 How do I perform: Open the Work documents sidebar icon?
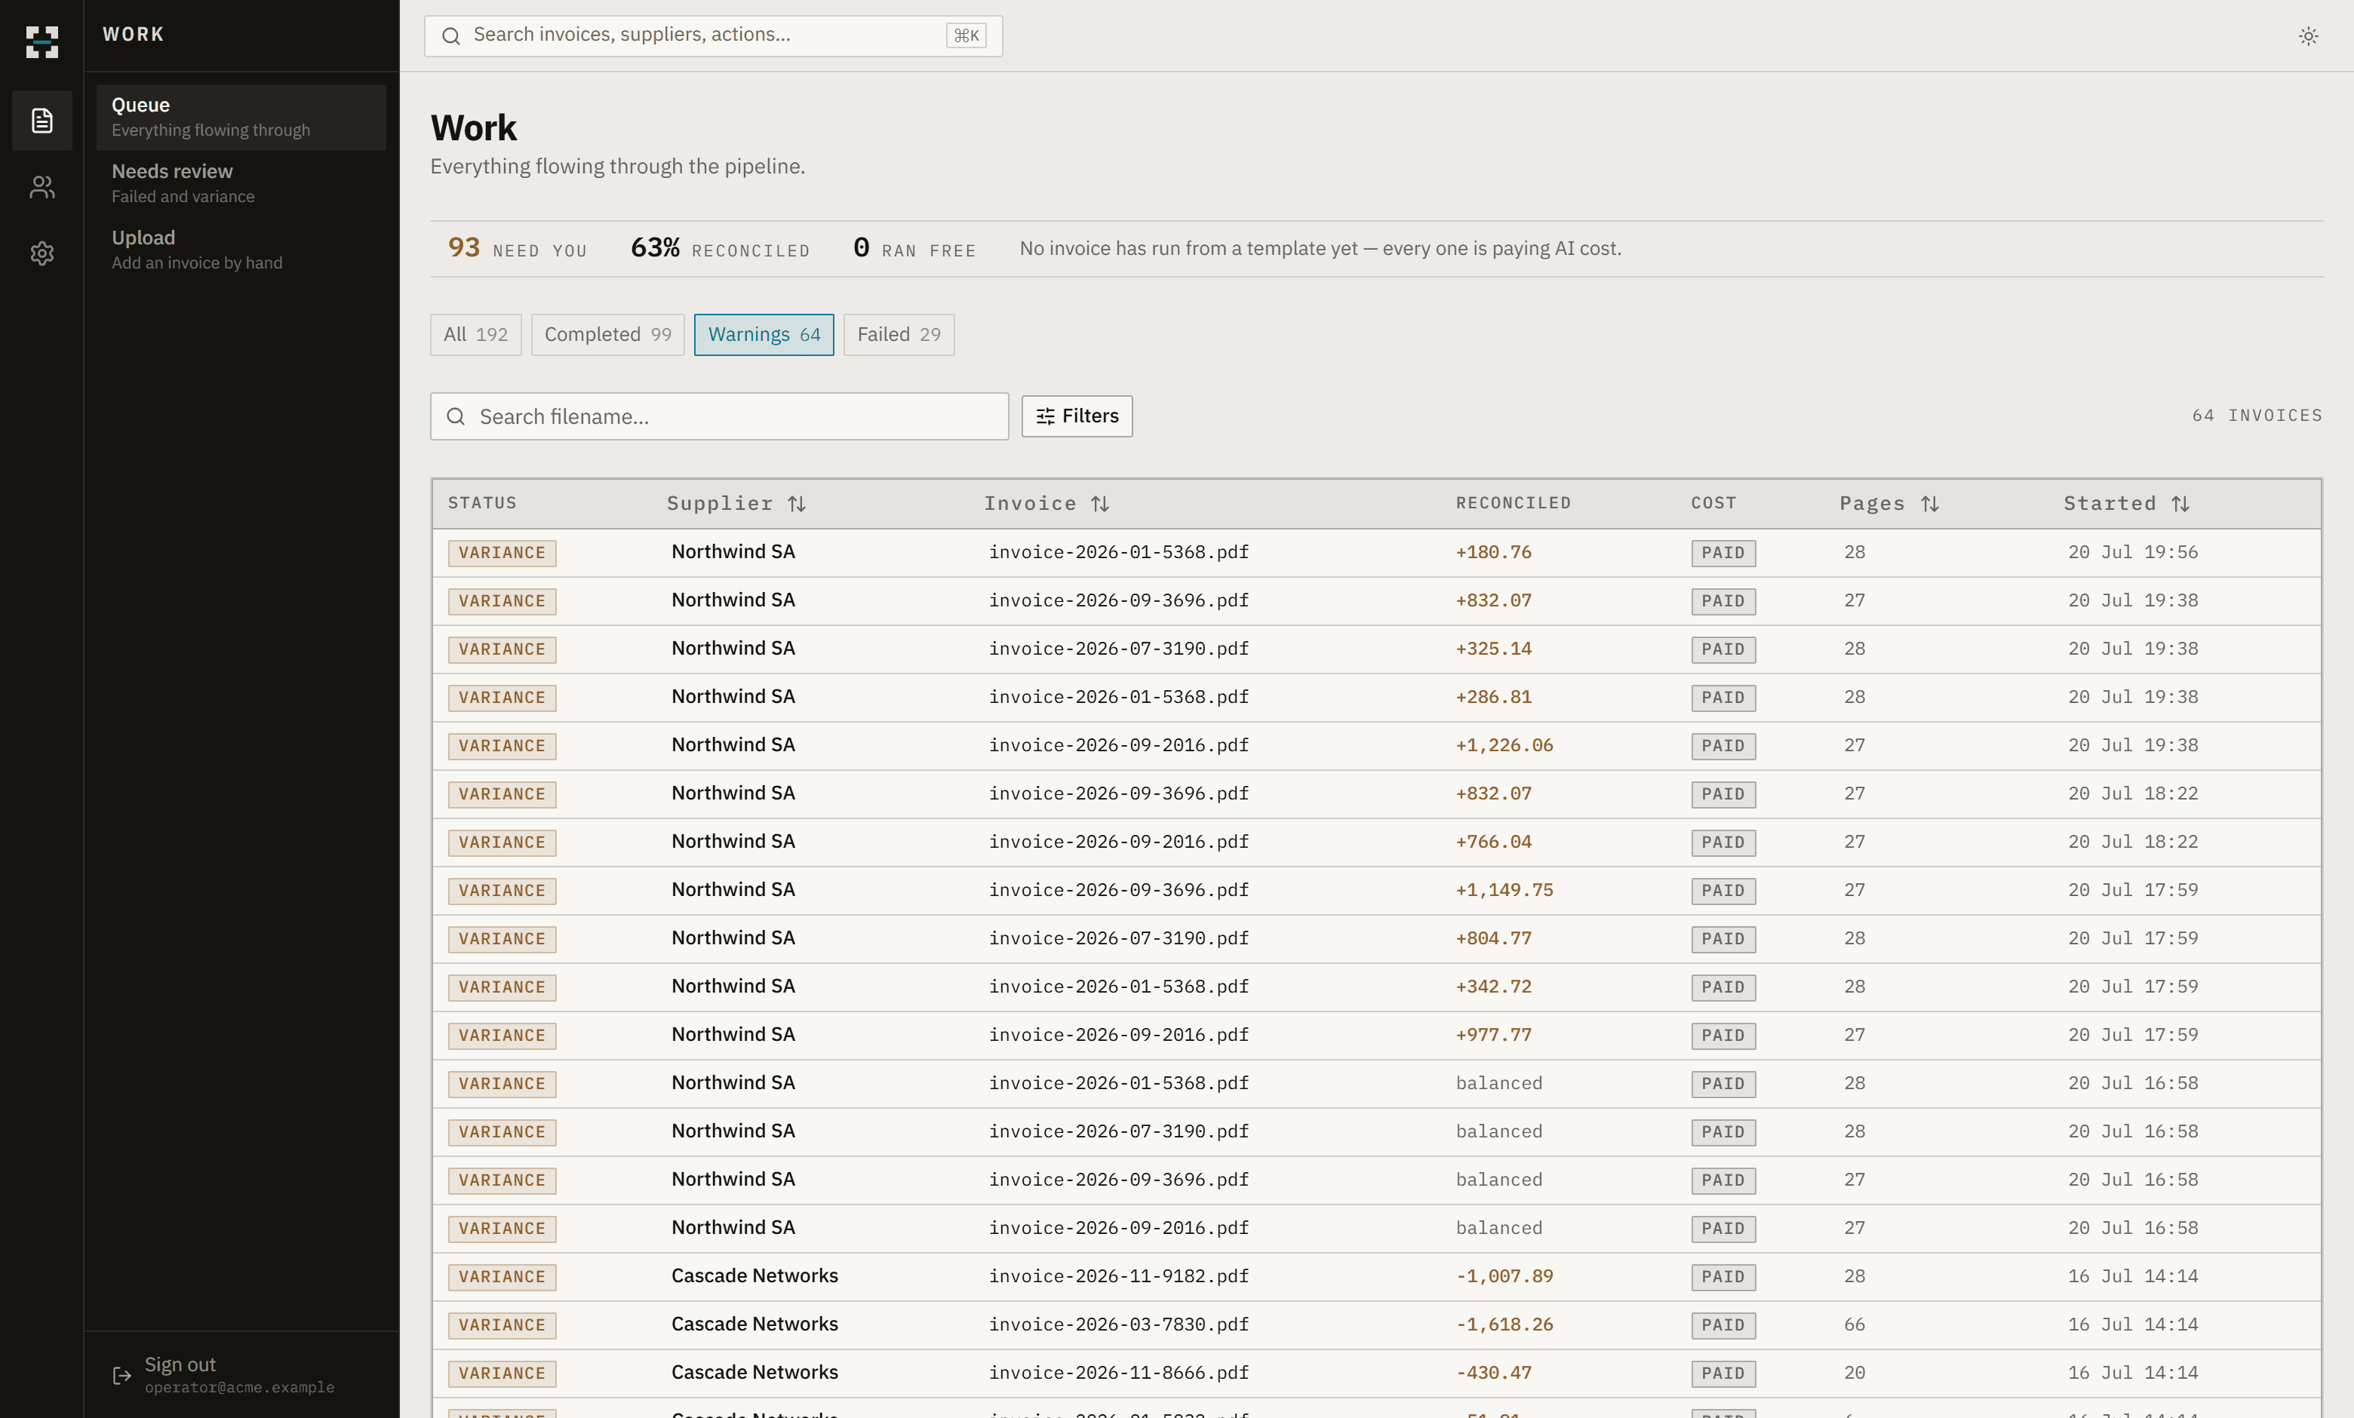42,121
